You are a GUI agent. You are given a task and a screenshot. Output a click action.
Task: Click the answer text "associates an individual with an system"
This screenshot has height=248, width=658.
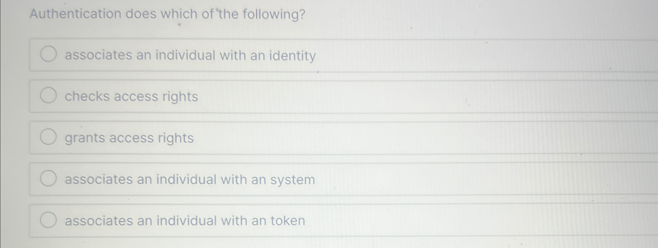click(190, 179)
